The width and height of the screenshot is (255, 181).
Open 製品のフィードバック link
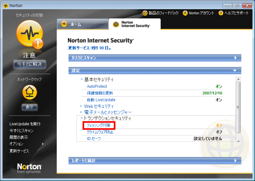click(164, 13)
